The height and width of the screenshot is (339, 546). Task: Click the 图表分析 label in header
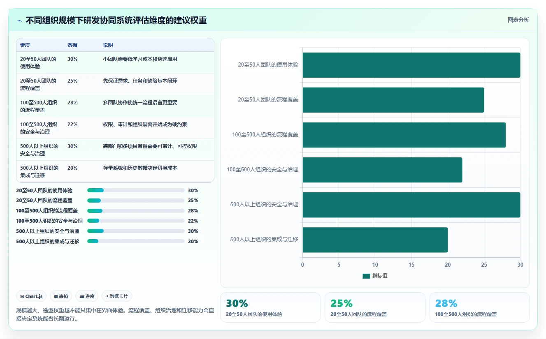tap(518, 20)
